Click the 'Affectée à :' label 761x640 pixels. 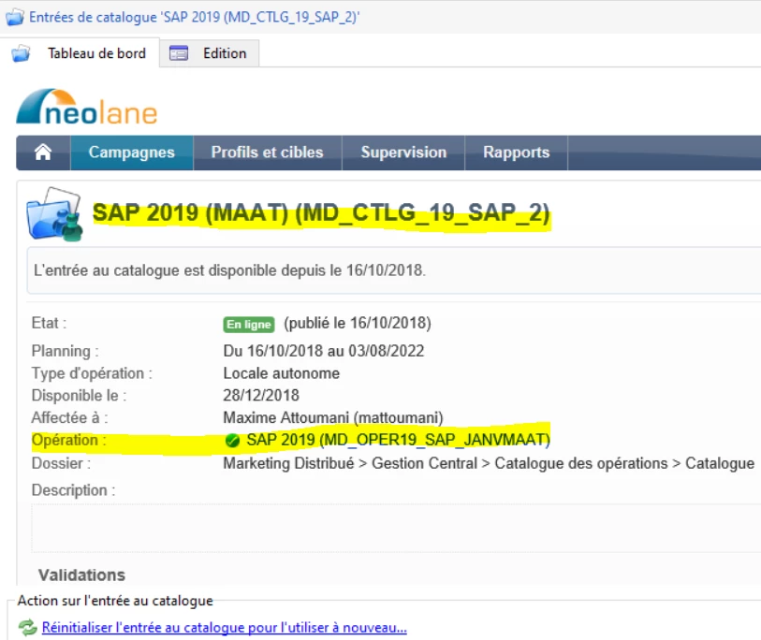tap(70, 417)
